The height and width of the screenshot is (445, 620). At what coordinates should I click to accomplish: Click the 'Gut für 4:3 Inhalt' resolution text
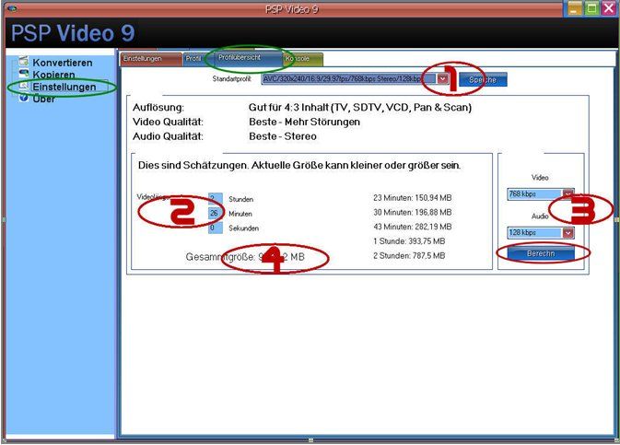360,108
